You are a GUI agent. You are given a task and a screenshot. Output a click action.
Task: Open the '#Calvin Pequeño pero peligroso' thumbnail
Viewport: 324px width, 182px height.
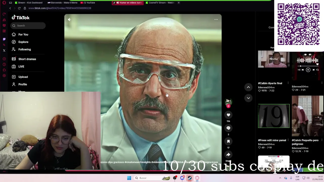point(307,116)
